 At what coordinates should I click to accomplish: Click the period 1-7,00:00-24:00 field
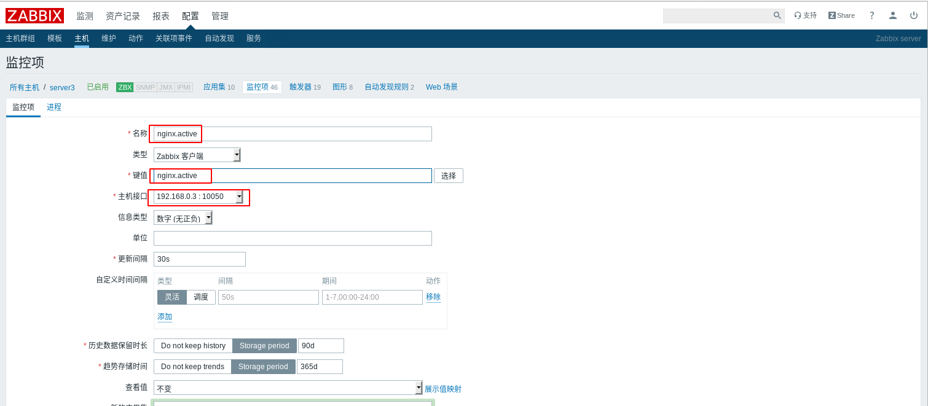(372, 297)
